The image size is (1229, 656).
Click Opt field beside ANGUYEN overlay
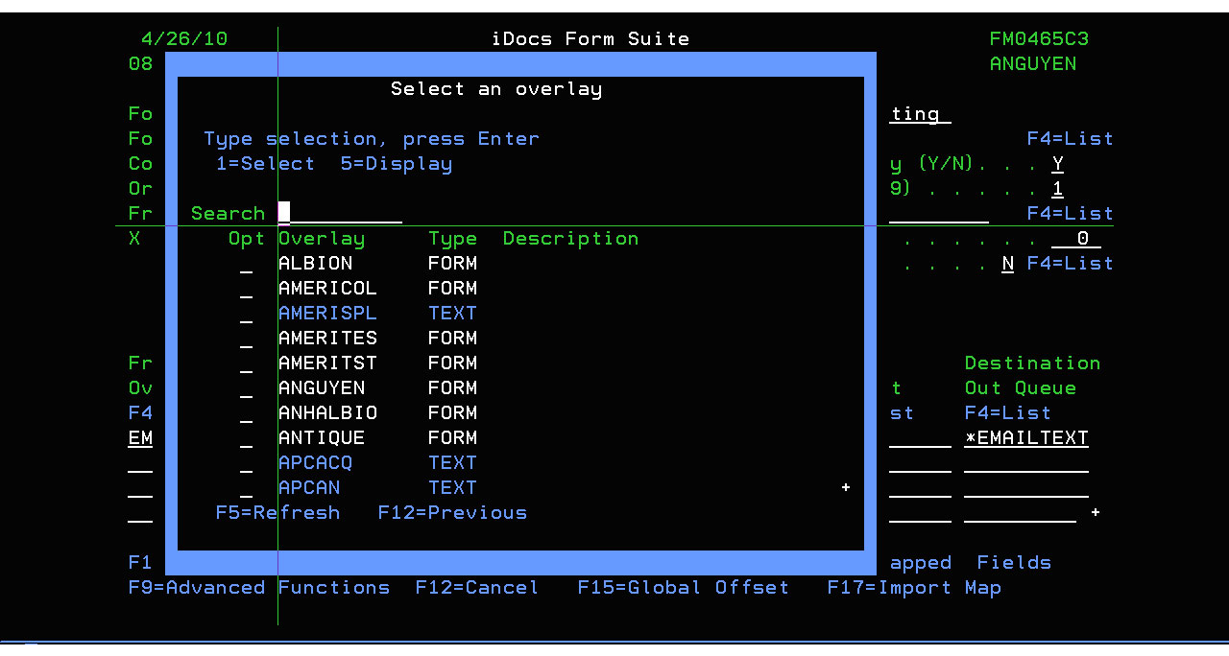click(x=247, y=389)
